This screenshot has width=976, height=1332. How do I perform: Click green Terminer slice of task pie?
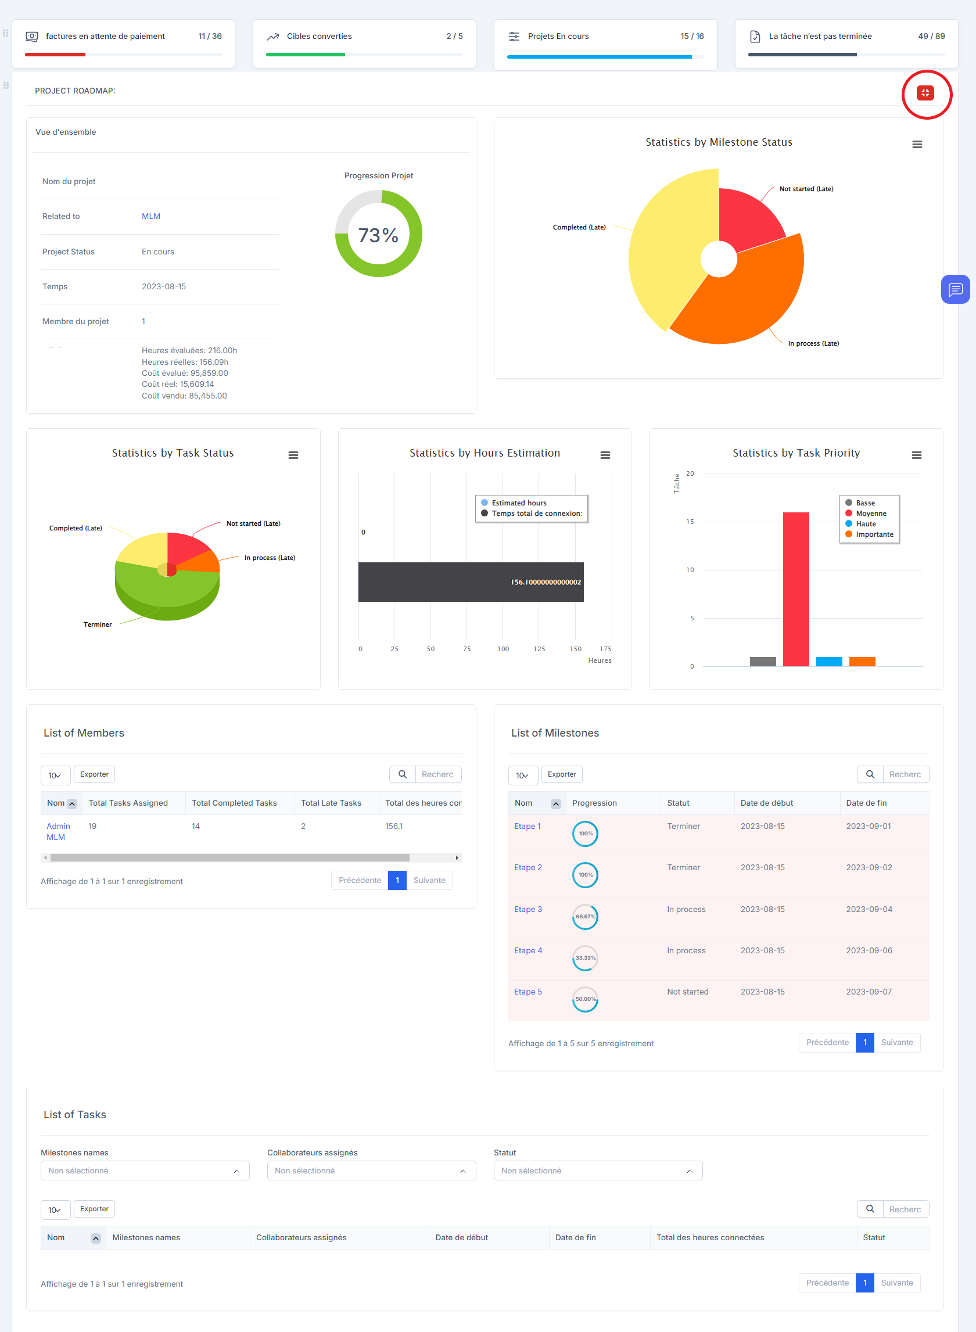pyautogui.click(x=167, y=594)
